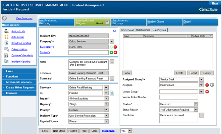This screenshot has height=134, width=222.
Task: Open the Impact dropdown
Action: (x=106, y=98)
